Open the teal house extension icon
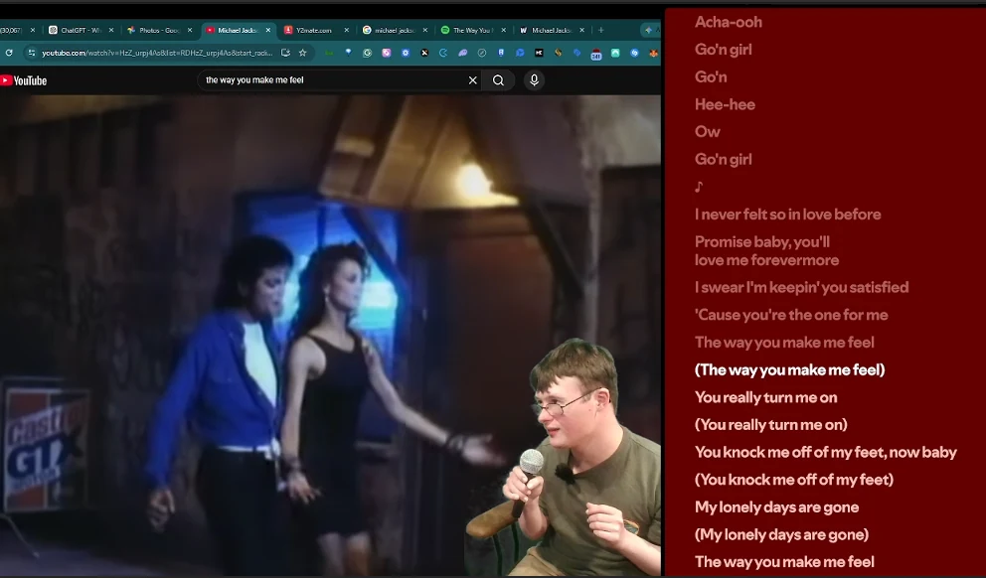 tap(615, 53)
